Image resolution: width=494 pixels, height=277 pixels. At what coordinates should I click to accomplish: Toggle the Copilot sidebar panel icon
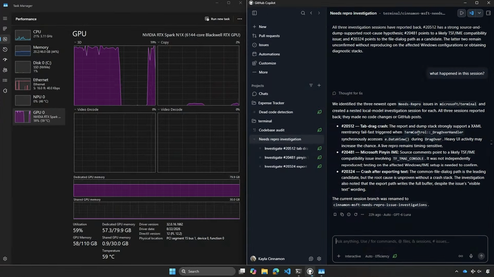point(254,13)
